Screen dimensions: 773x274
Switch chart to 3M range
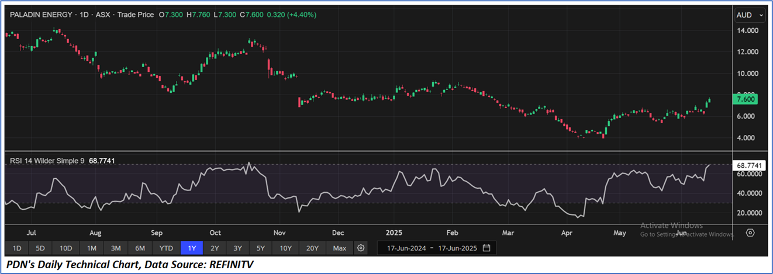point(116,248)
